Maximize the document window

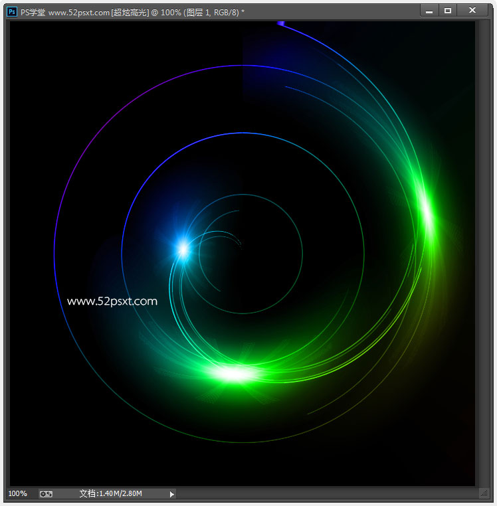[448, 11]
